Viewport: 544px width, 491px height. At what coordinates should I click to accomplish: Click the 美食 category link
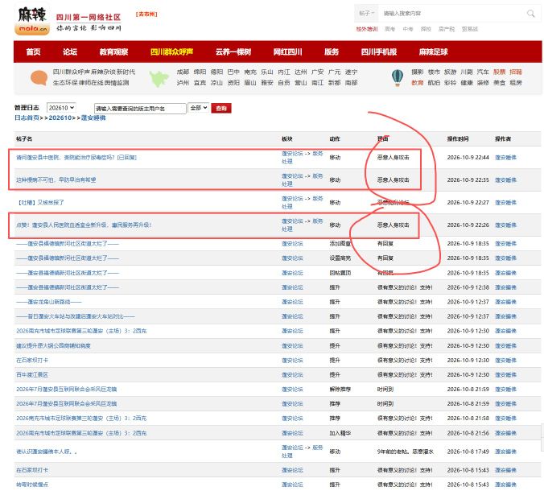(x=499, y=83)
